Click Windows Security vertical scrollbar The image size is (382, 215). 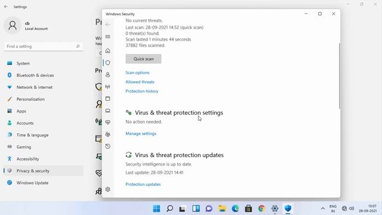pos(340,76)
